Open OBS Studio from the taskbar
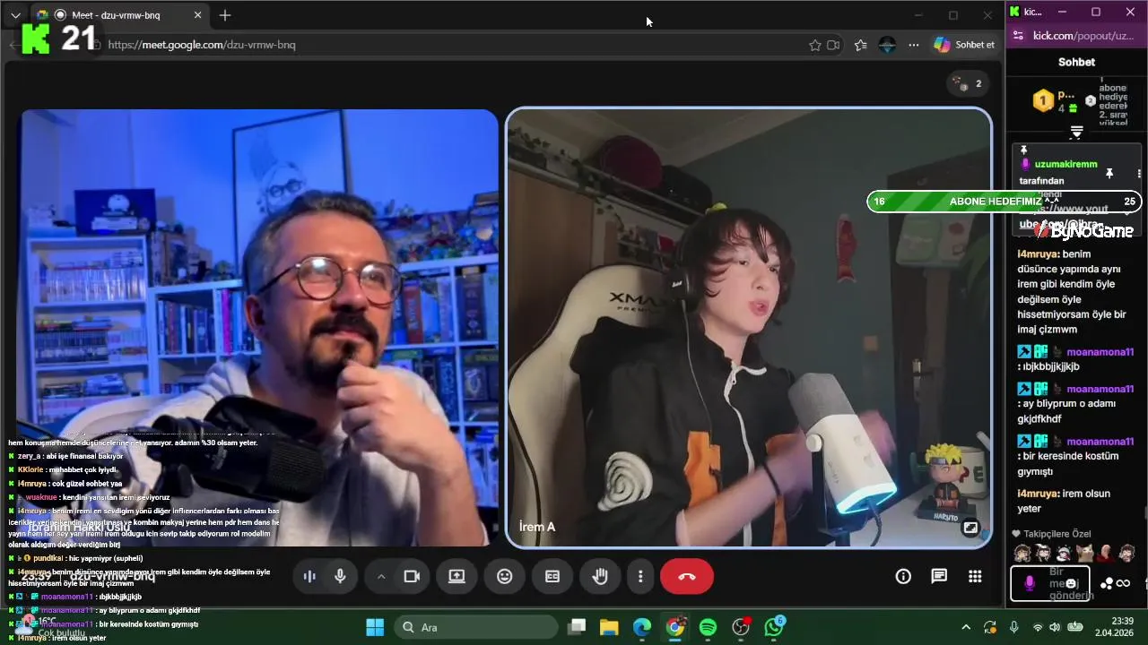 (x=741, y=627)
